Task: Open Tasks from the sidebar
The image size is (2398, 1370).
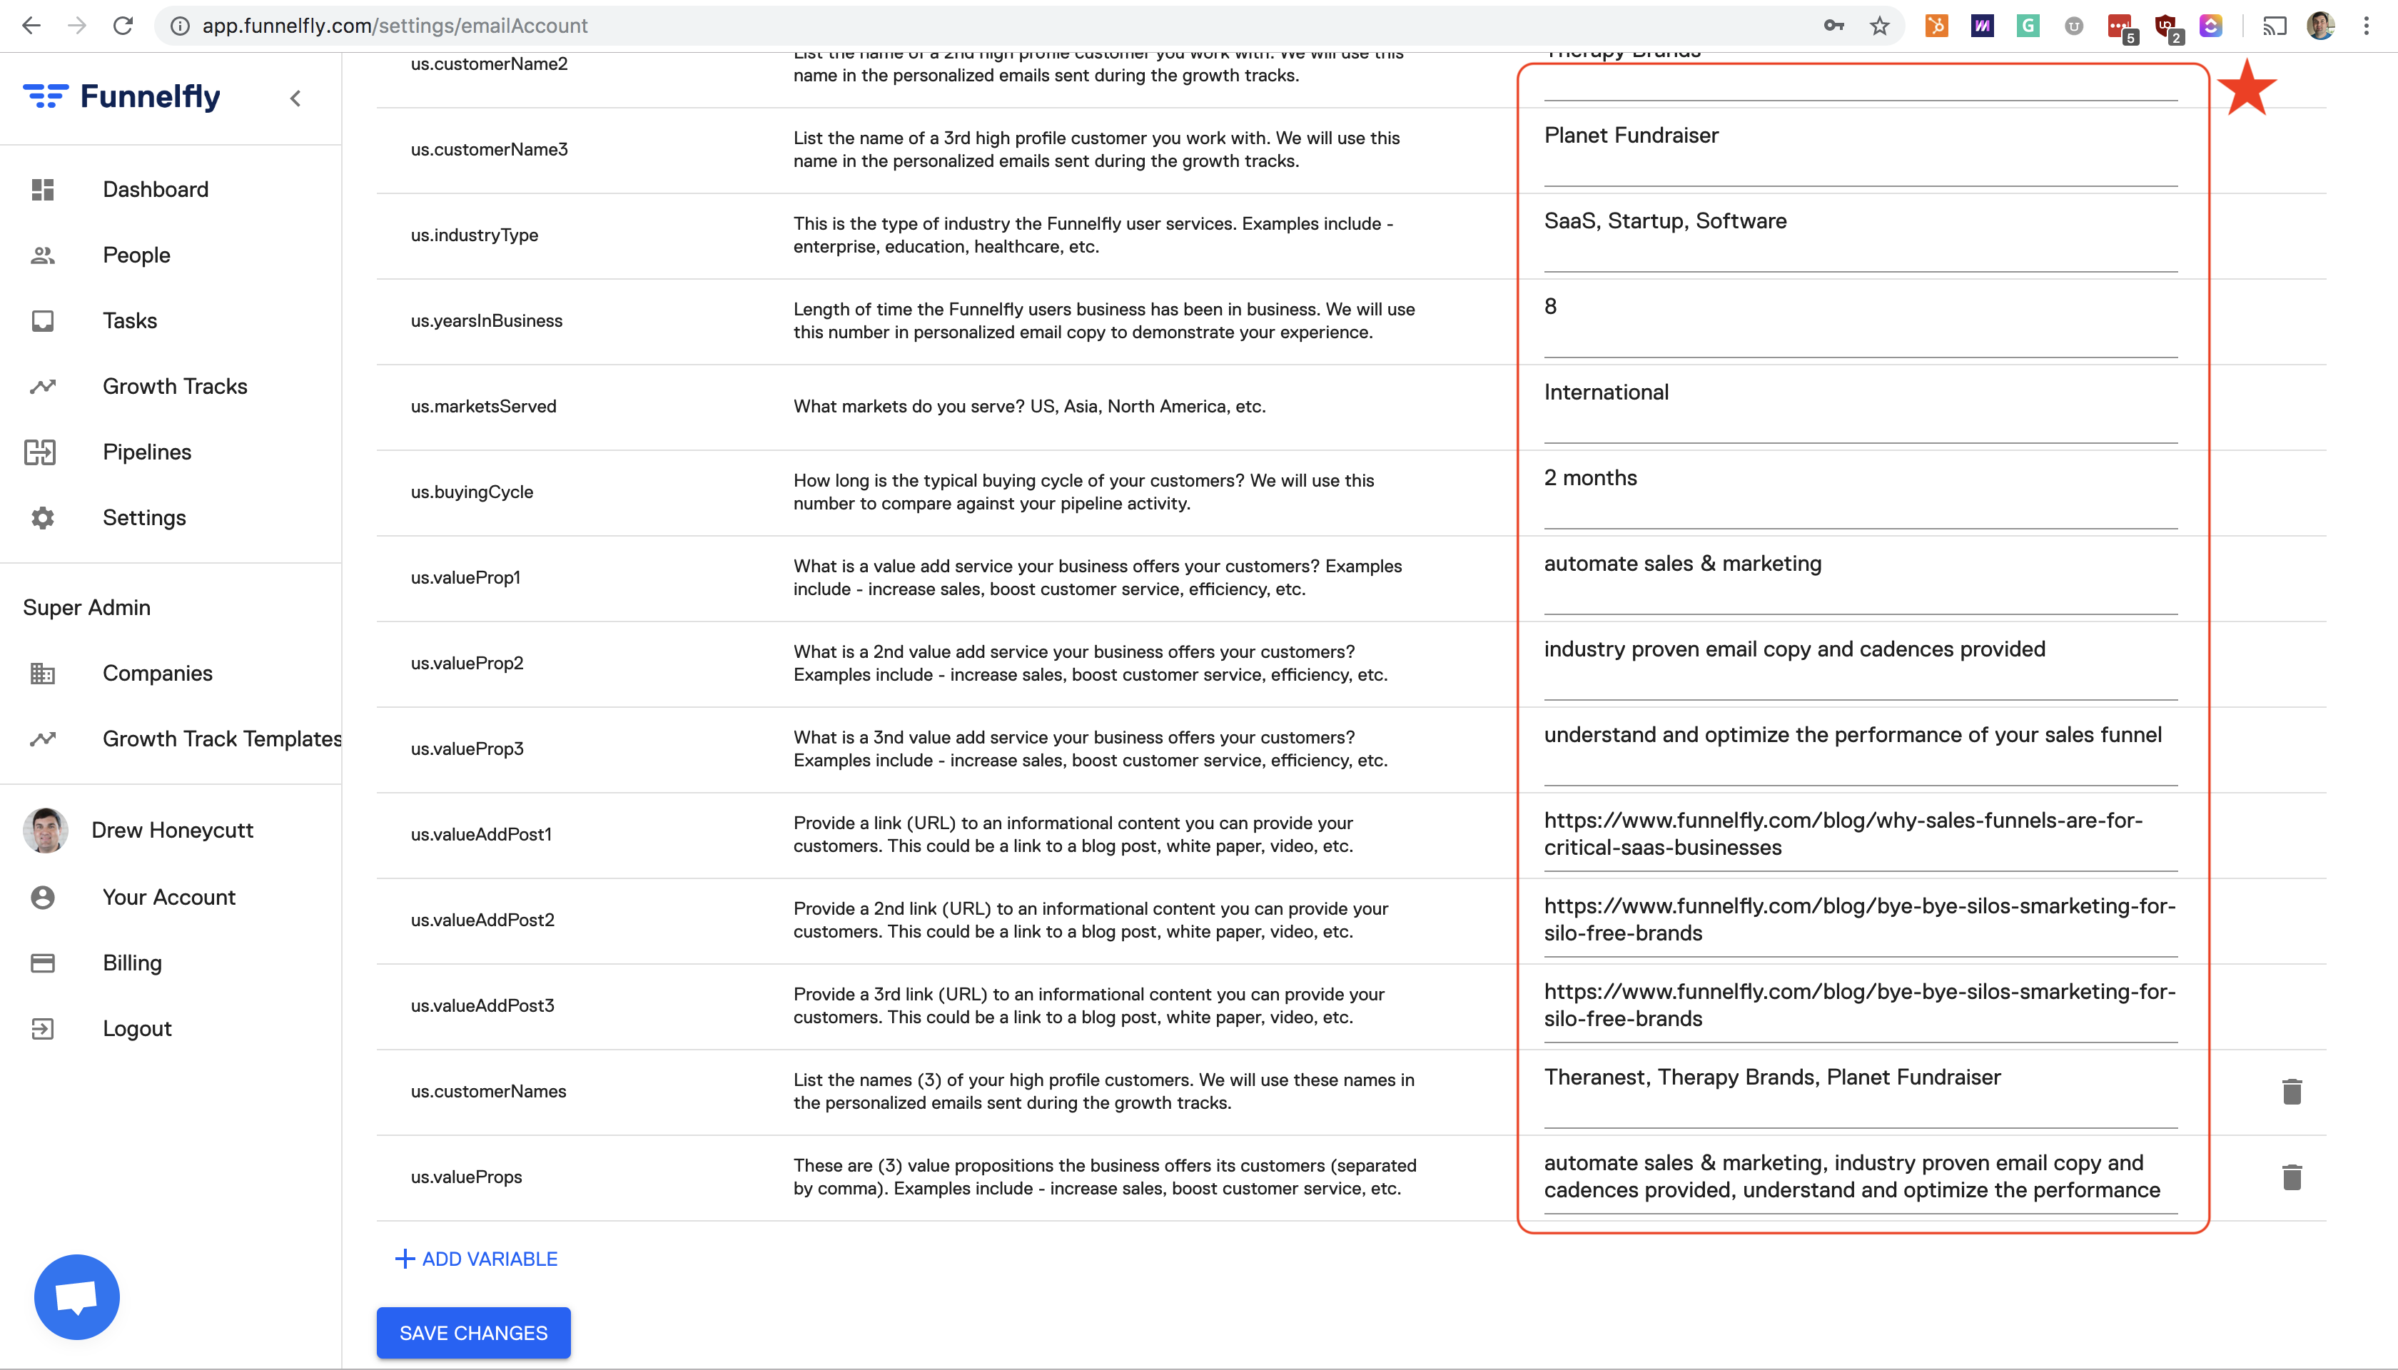Action: coord(130,321)
